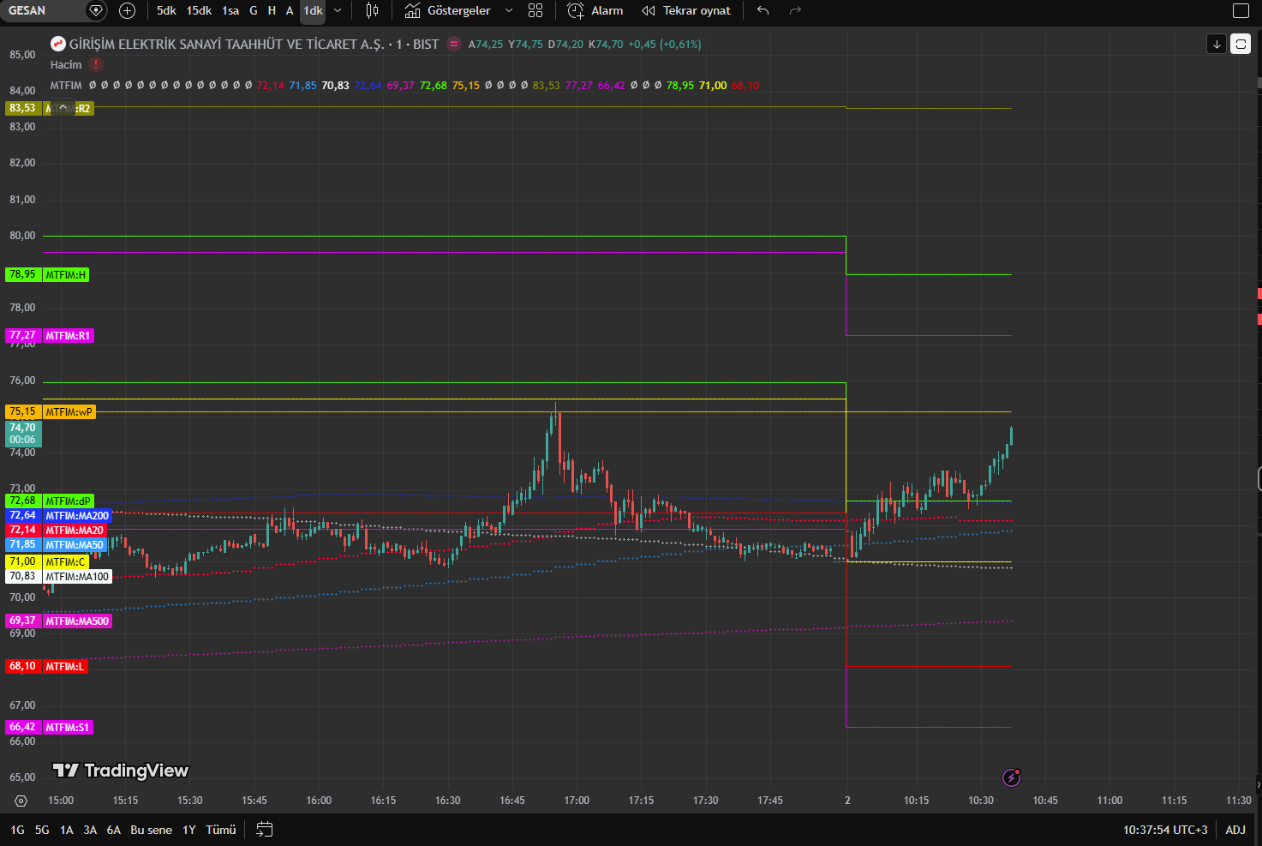Viewport: 1262px width, 846px height.
Task: Expand the timeframe list chevron
Action: point(338,10)
